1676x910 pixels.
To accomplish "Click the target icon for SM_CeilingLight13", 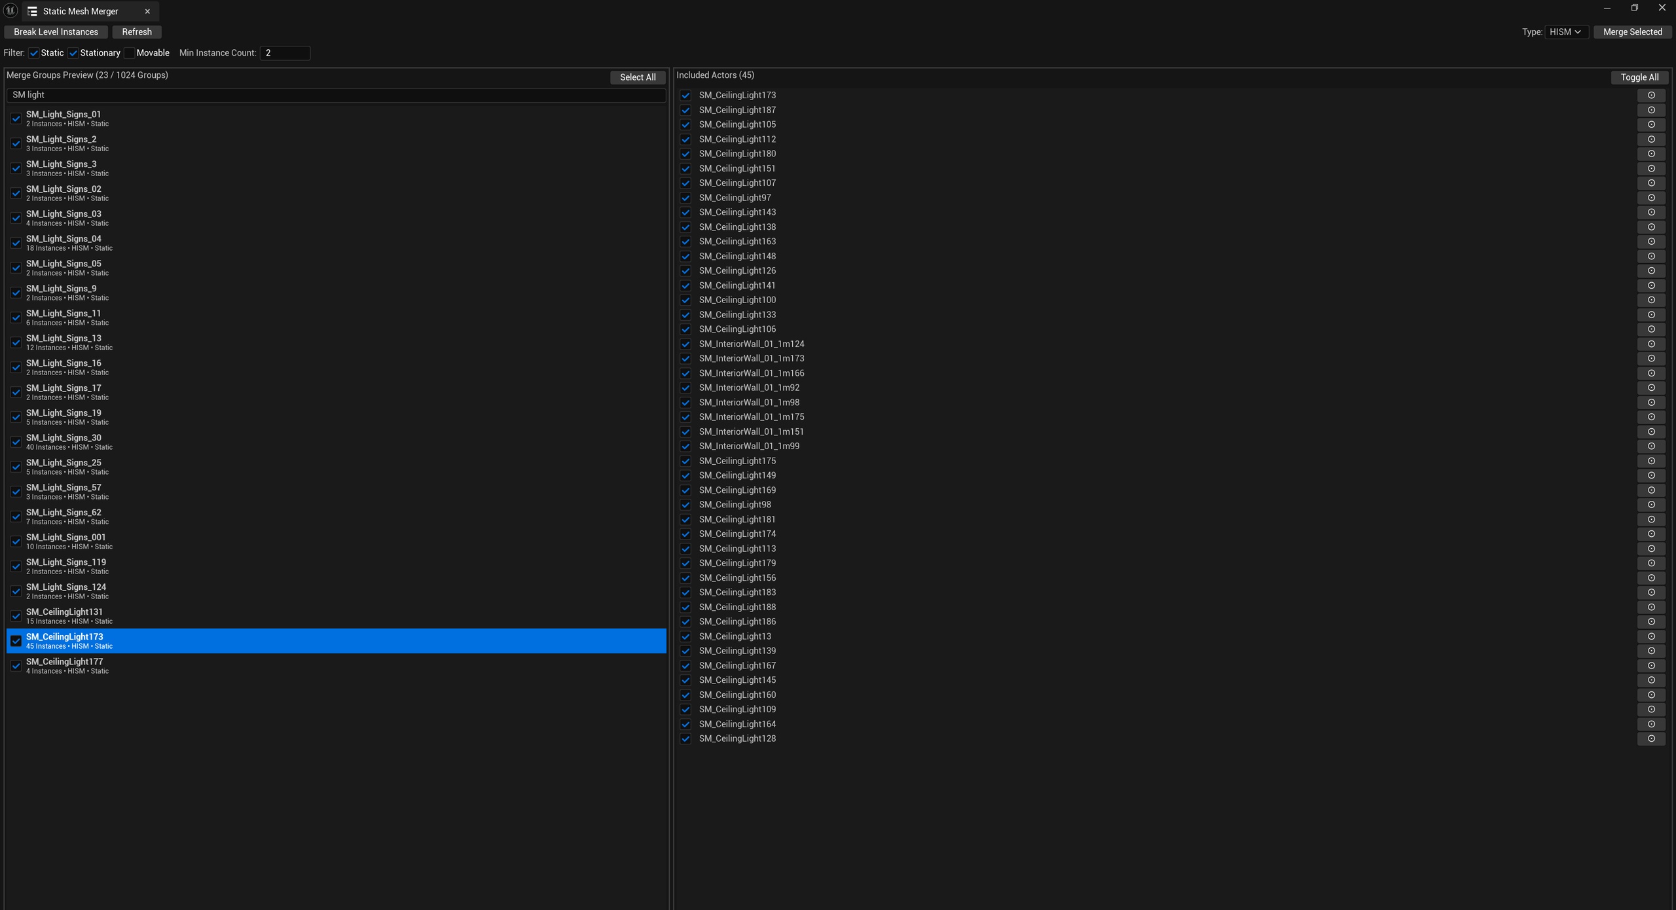I will tap(1651, 636).
